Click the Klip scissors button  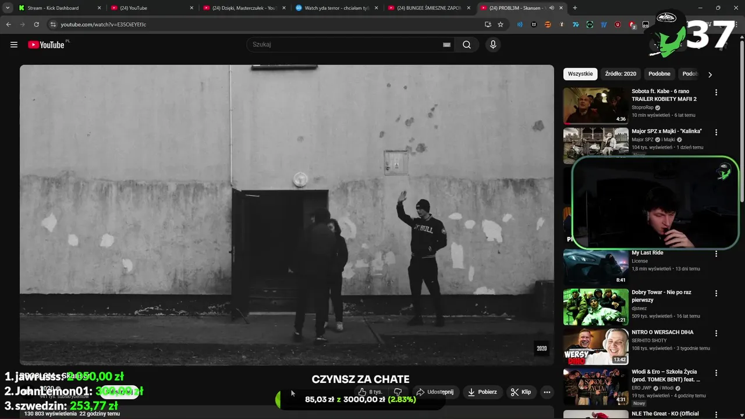coord(521,392)
